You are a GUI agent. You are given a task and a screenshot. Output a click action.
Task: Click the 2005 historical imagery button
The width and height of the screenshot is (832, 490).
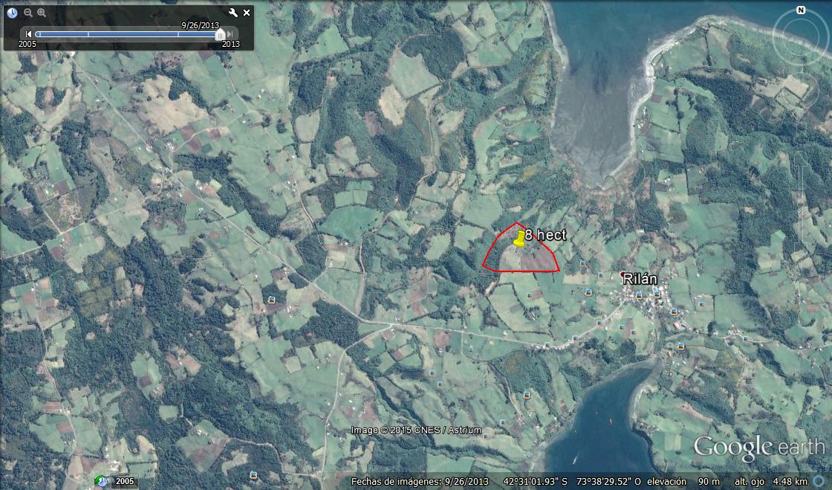(x=124, y=481)
